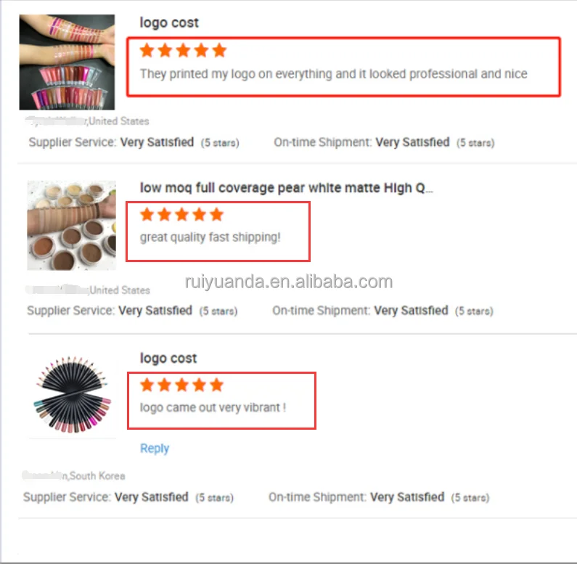The height and width of the screenshot is (564, 577).
Task: Click the first star in the top review
Action: [x=147, y=50]
